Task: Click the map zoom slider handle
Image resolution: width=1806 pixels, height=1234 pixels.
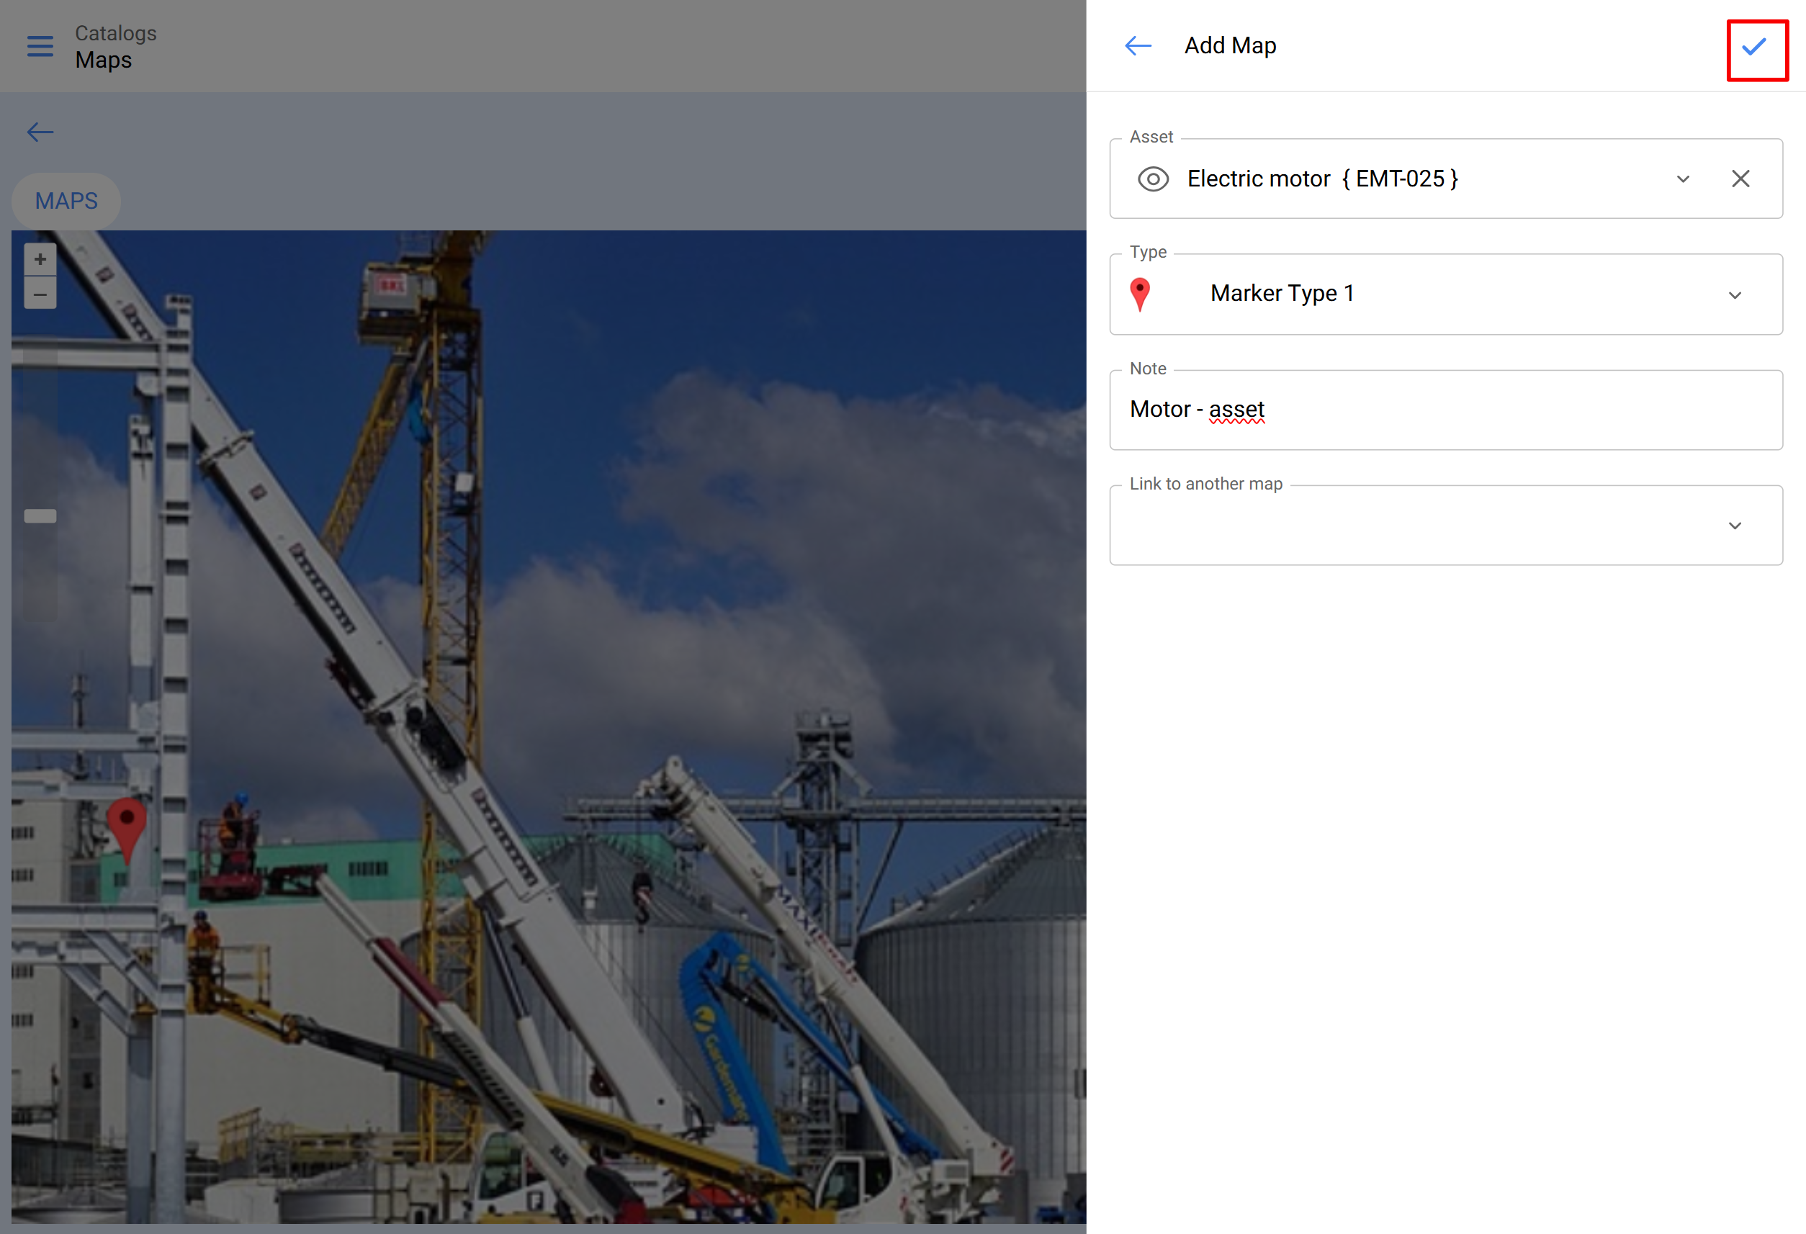Action: click(x=40, y=516)
